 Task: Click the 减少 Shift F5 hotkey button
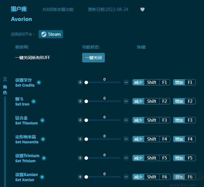click(x=151, y=158)
